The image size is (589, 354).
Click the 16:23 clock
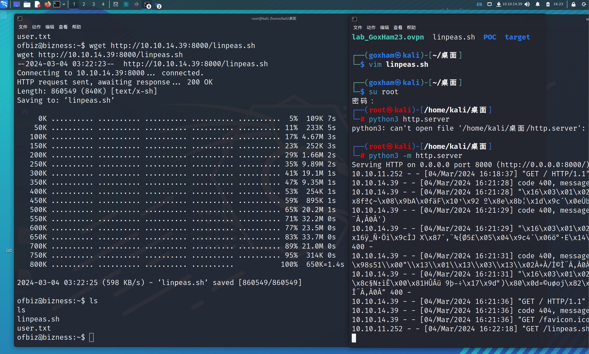(558, 4)
